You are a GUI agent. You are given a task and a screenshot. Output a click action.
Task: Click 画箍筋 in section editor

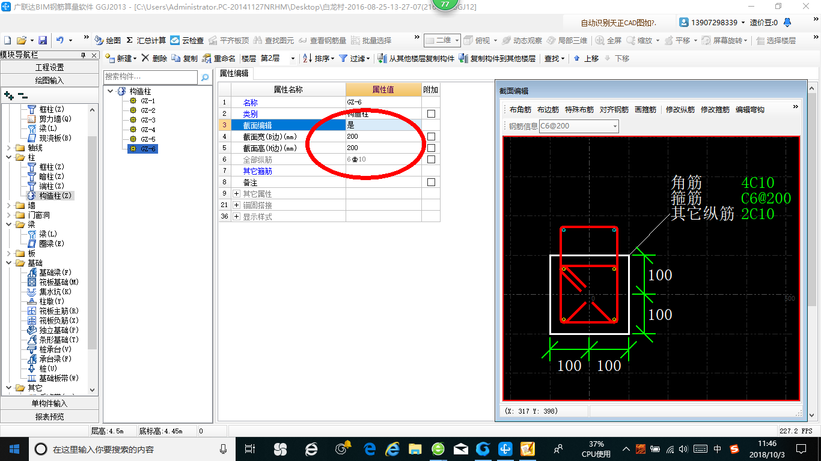coord(646,110)
